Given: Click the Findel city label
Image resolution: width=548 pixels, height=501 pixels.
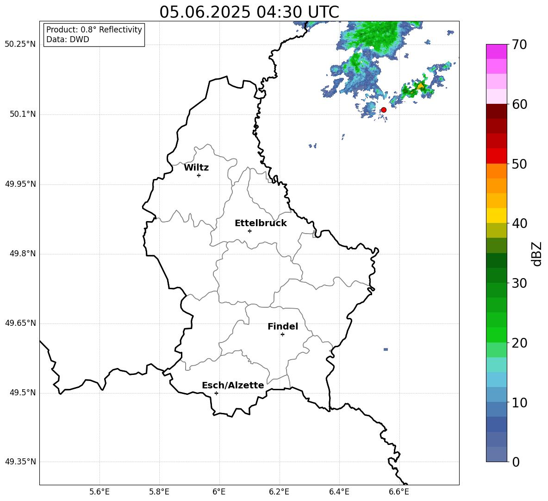Looking at the screenshot, I should point(283,326).
